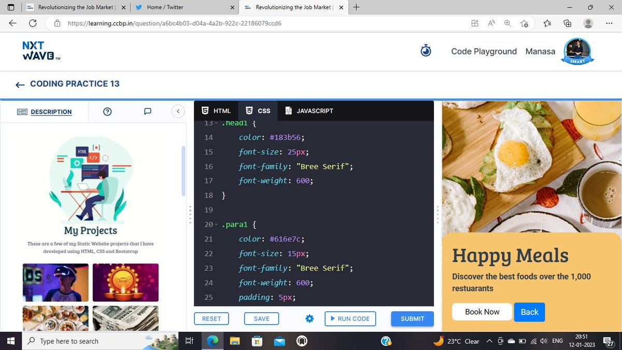Click the ENG language indicator

pos(558,341)
